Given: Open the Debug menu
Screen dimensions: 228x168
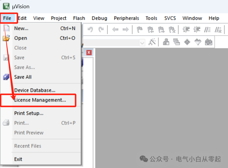Looking at the screenshot, I should tap(99, 18).
